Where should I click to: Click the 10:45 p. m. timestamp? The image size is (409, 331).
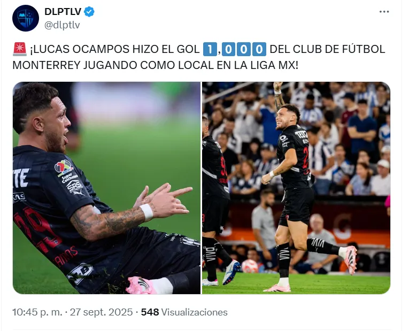coord(37,312)
